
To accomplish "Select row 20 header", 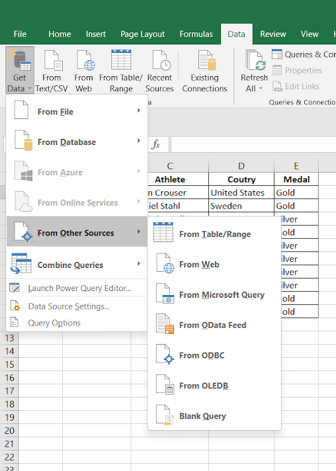I will 9,431.
